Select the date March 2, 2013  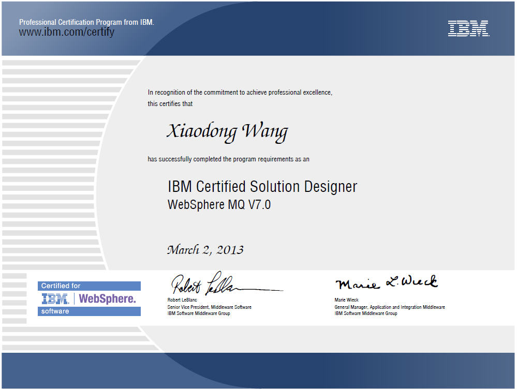click(205, 249)
